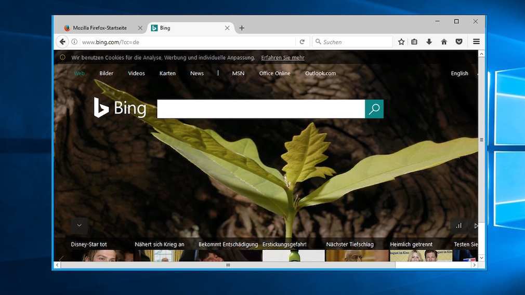
Task: Go back with the back arrow button
Action: tap(62, 42)
